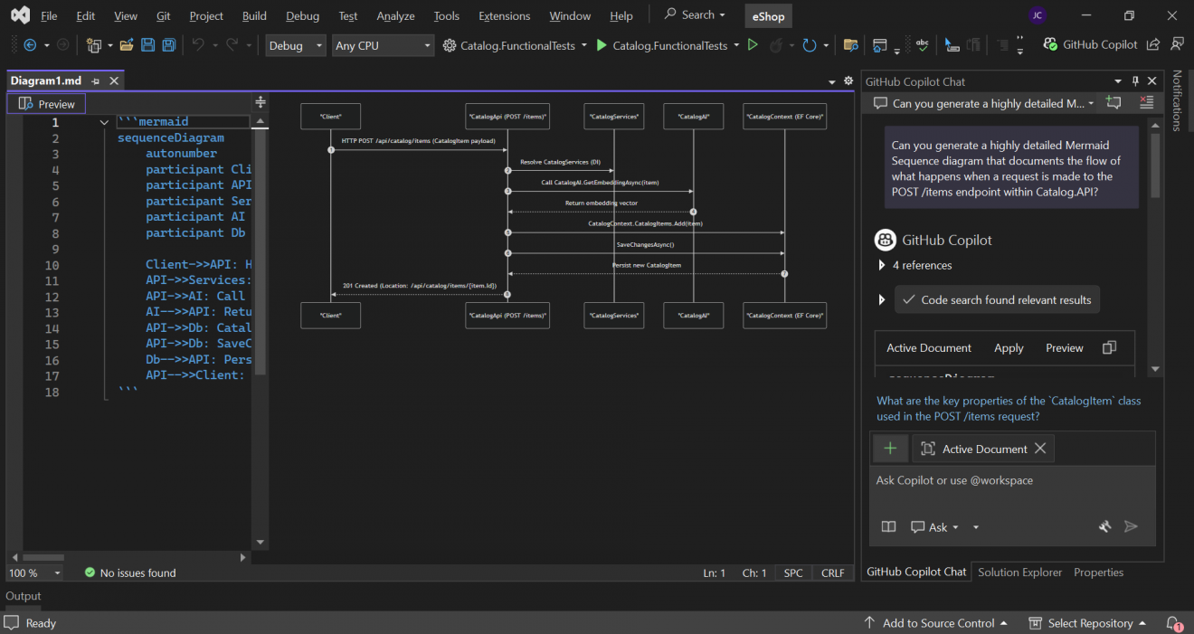Expand the Code search results disclosure arrow
This screenshot has height=634, width=1194.
[x=882, y=299]
